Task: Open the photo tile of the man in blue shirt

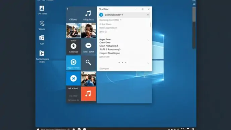Action: coord(88,78)
